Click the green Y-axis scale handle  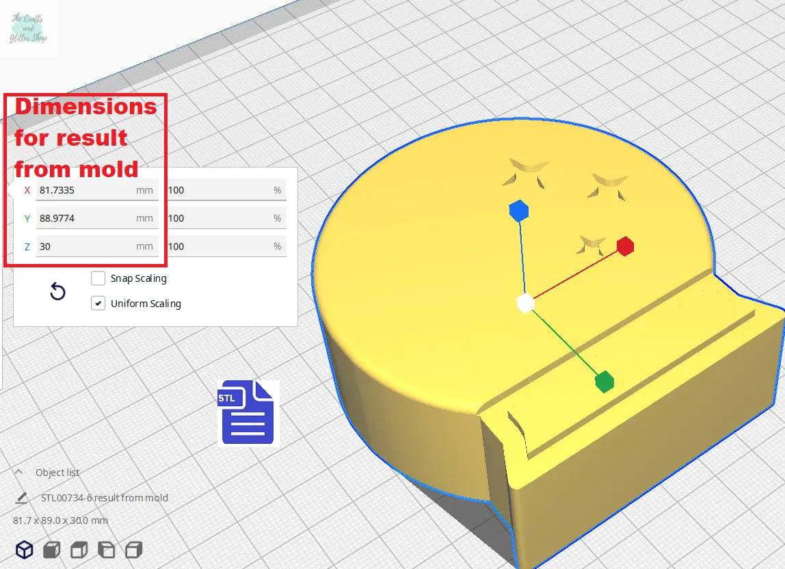[x=604, y=382]
